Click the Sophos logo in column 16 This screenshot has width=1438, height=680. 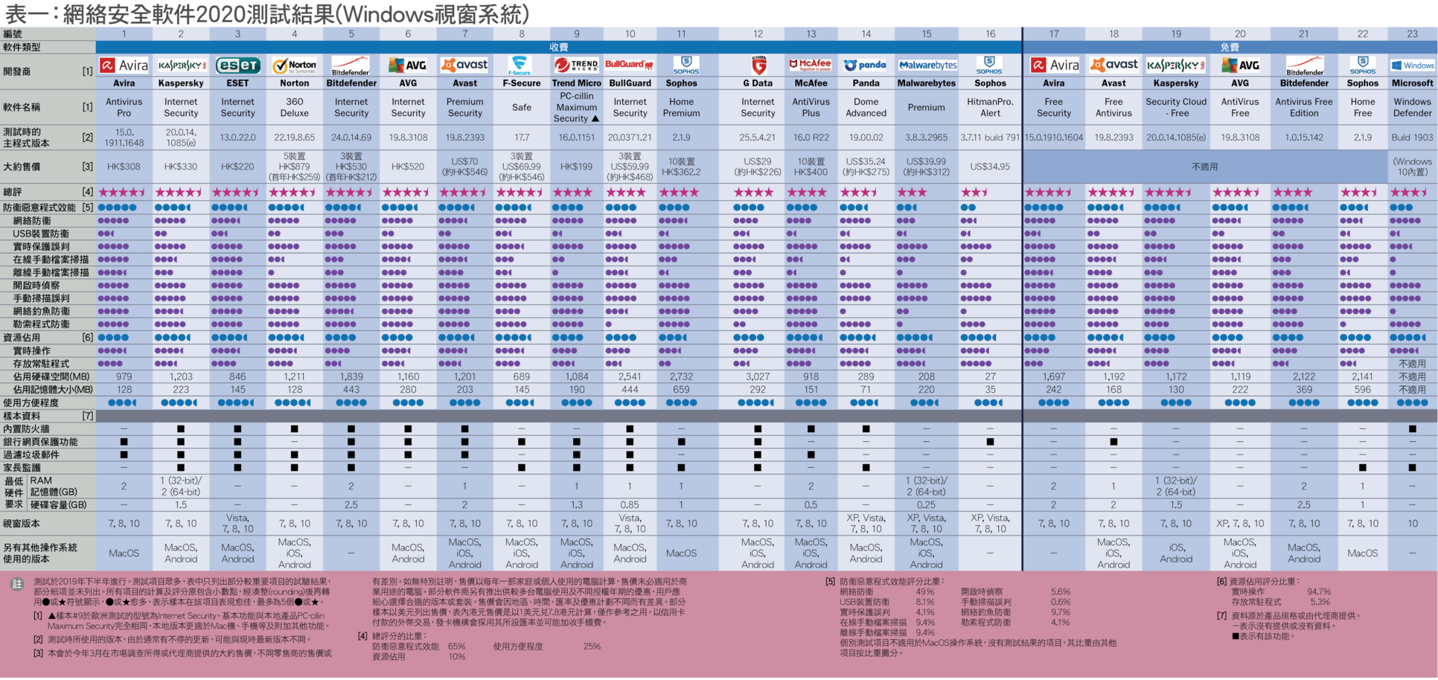point(988,65)
